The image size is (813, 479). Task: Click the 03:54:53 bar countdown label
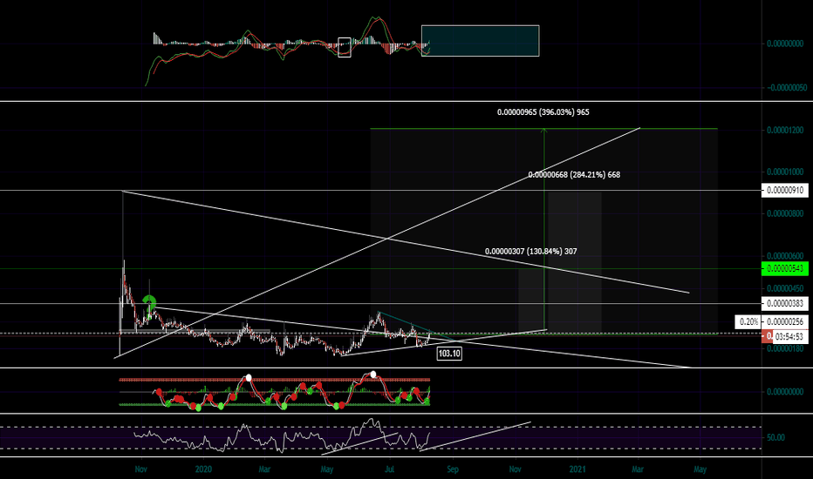(x=789, y=336)
